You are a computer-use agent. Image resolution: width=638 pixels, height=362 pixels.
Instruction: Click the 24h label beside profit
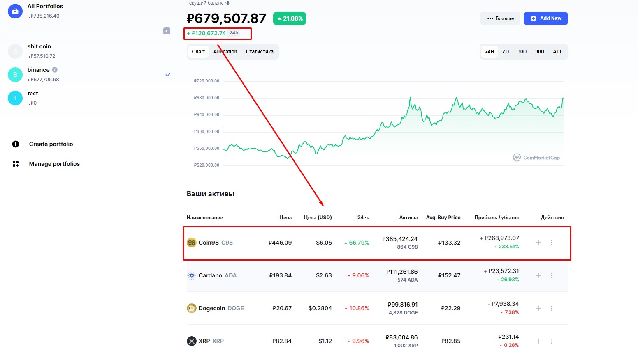[x=234, y=33]
